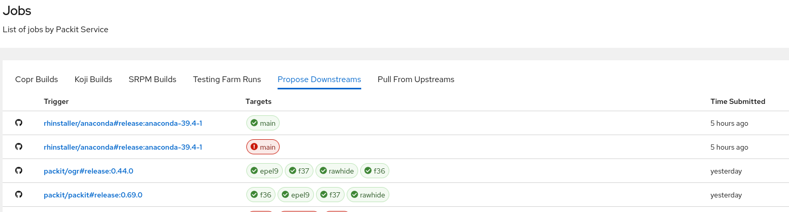Open the rawhide target of packit/ogr
789x212 pixels.
pyautogui.click(x=336, y=171)
